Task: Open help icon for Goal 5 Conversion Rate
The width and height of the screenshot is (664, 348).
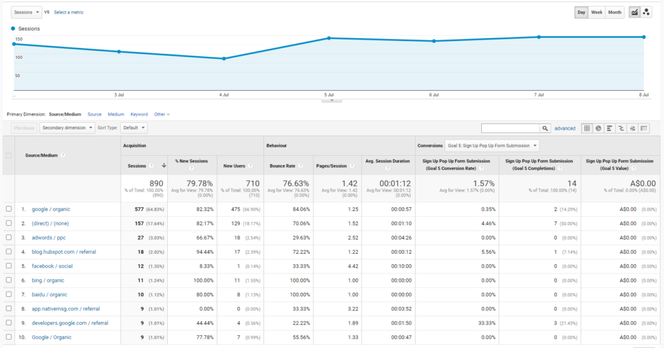Action: pos(481,168)
